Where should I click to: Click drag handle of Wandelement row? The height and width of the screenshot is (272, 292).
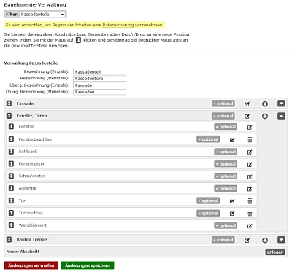pos(11,225)
